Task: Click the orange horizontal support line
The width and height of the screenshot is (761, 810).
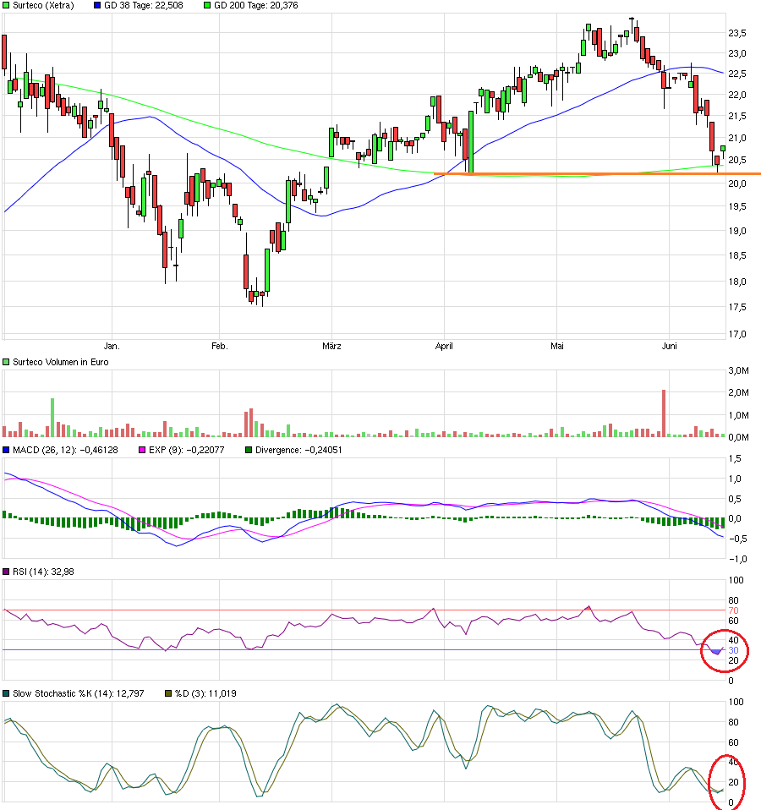Action: (592, 174)
